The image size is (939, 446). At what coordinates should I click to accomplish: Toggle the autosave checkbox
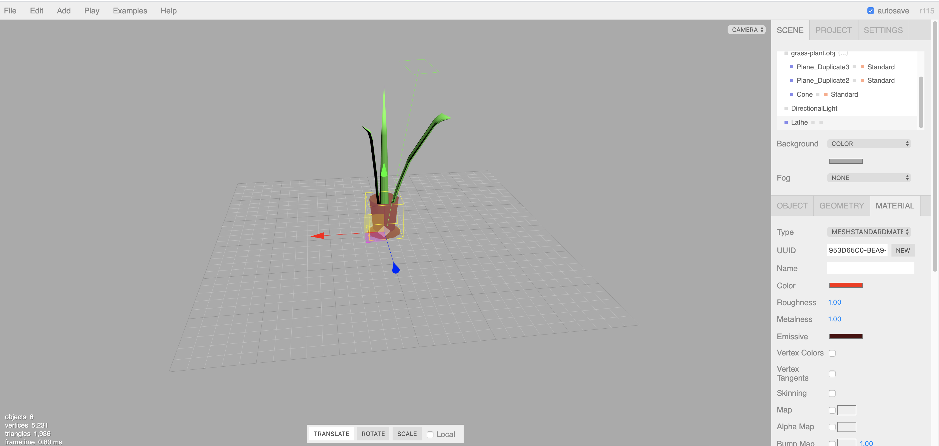(870, 11)
